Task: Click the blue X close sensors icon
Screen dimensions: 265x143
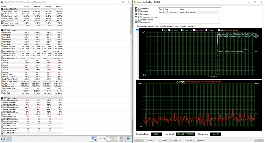Action: click(x=128, y=139)
